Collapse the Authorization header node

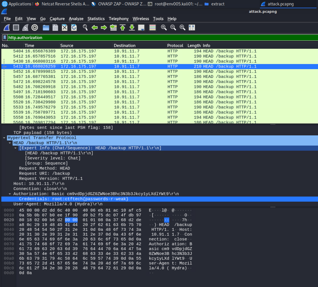tap(10, 194)
